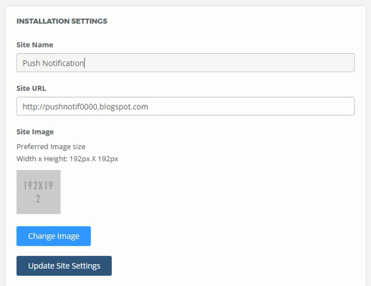Place cursor on the word Notification in Site Name

[63, 63]
